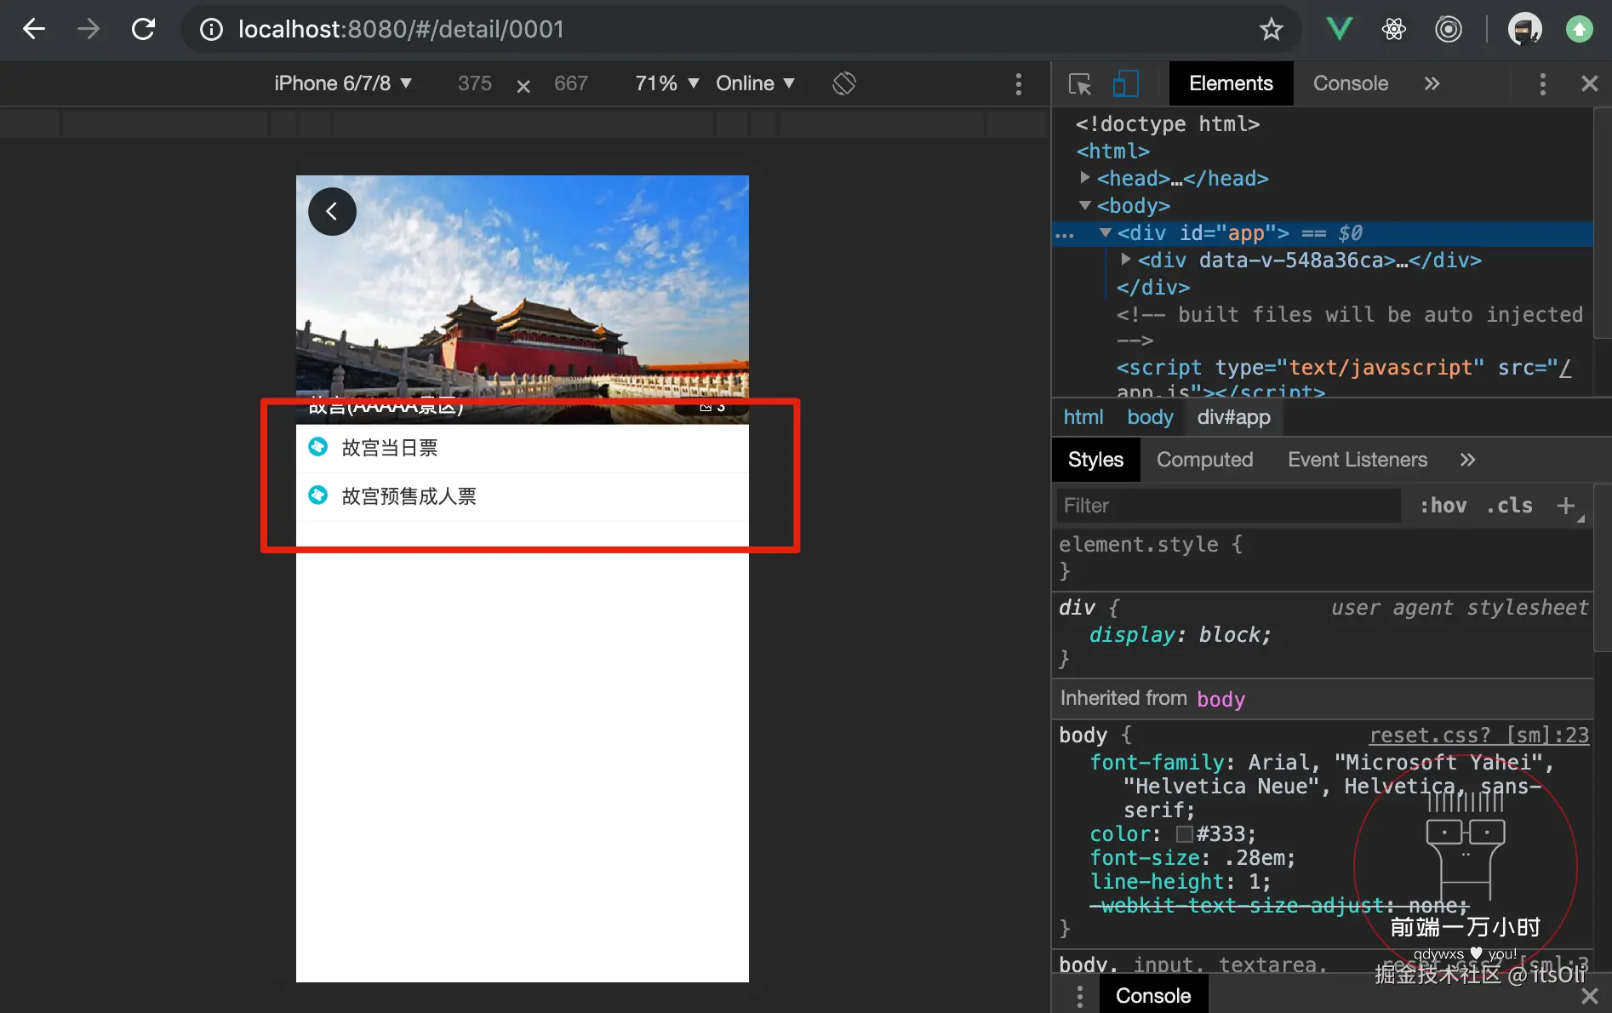Click the #333 color swatch

(x=1184, y=834)
